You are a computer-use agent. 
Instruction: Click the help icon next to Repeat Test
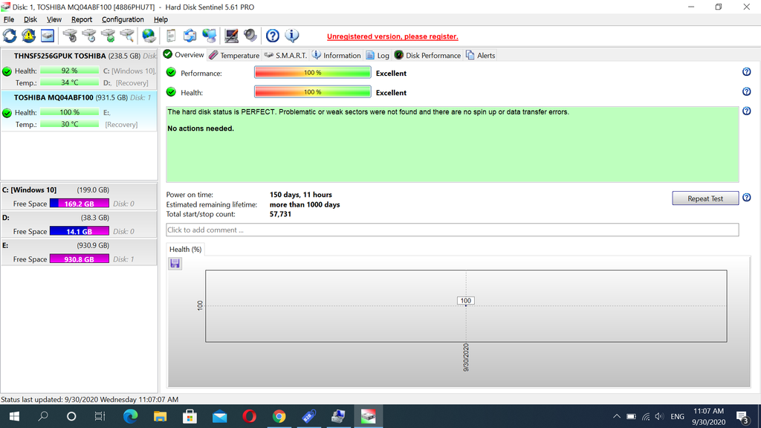[x=746, y=198]
